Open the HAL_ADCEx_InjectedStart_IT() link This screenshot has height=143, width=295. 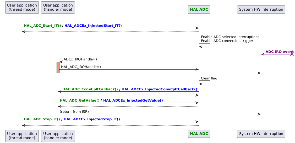coord(93,26)
